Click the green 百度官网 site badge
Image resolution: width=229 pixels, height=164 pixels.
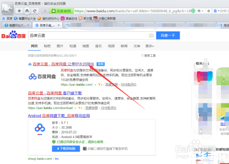[61, 11]
